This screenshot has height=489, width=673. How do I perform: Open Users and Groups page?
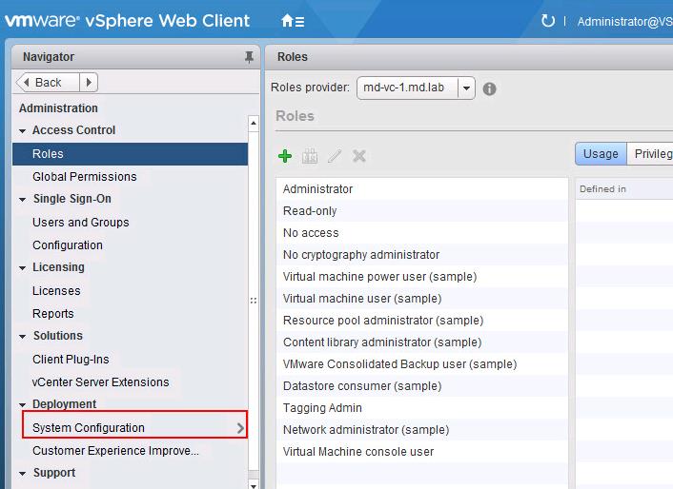pos(81,223)
